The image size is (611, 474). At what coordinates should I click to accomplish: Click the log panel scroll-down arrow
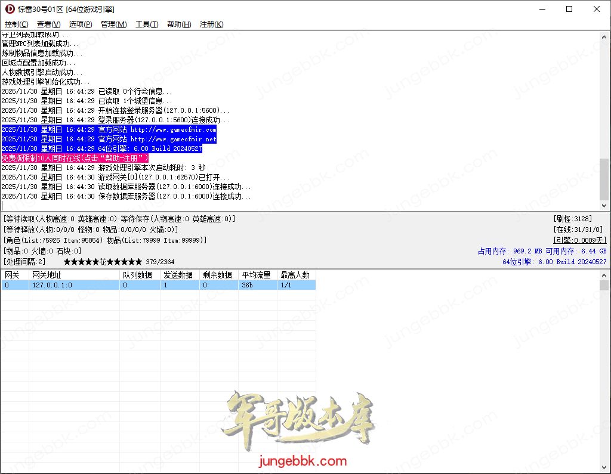(x=604, y=205)
